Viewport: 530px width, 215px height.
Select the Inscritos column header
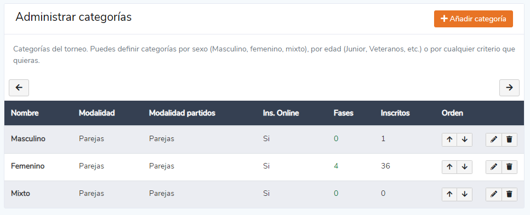pos(395,113)
